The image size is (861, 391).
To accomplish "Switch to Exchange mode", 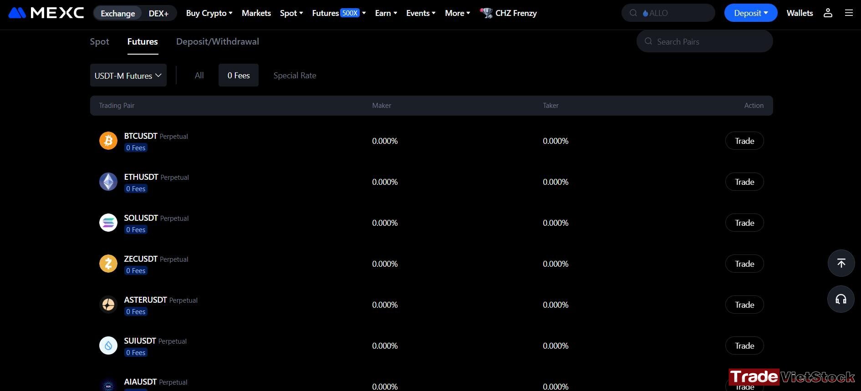I will coord(118,13).
